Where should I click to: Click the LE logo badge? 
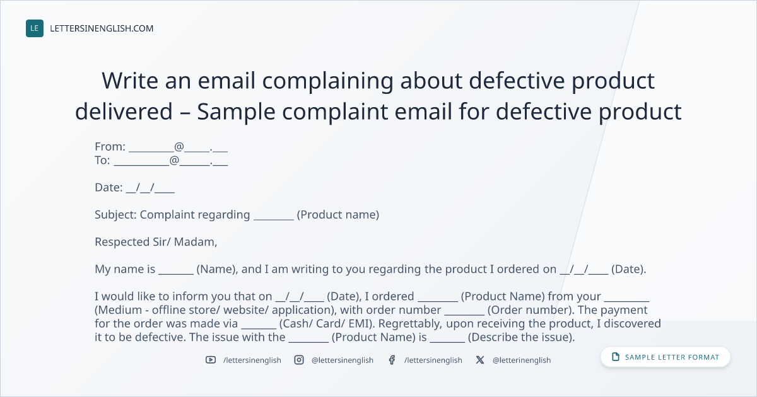35,28
